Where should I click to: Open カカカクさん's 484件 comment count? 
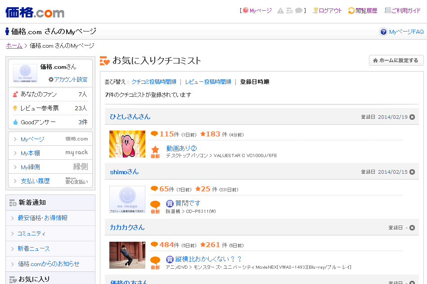pyautogui.click(x=169, y=245)
